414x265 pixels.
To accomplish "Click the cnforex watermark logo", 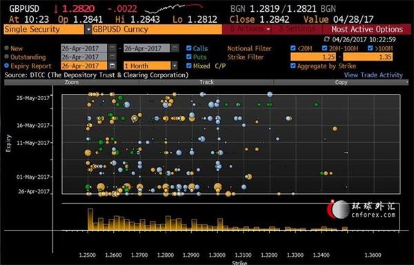I will (362, 209).
